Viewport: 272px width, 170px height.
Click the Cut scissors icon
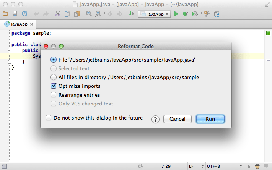(58, 14)
